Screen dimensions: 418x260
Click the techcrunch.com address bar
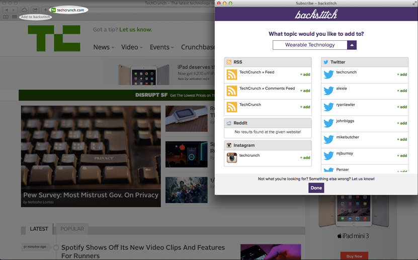point(68,10)
